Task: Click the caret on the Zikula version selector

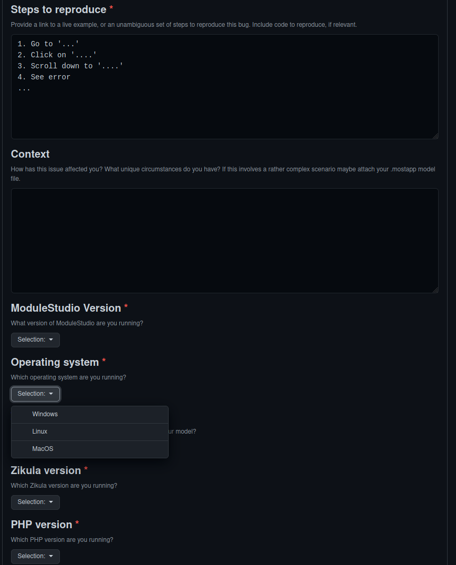Action: [50, 502]
